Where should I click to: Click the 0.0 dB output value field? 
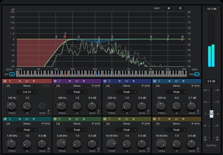tap(211, 81)
